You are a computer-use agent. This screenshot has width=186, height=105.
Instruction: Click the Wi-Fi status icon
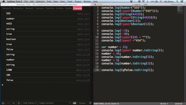143,1
